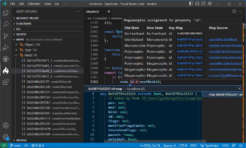Change indentation via Spaces: 4

click(169, 145)
